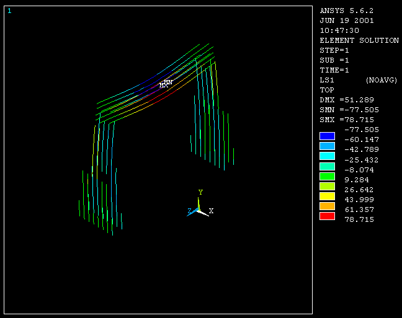Select the cyan legend color swatch
Image resolution: width=402 pixels, height=318 pixels.
tap(327, 156)
